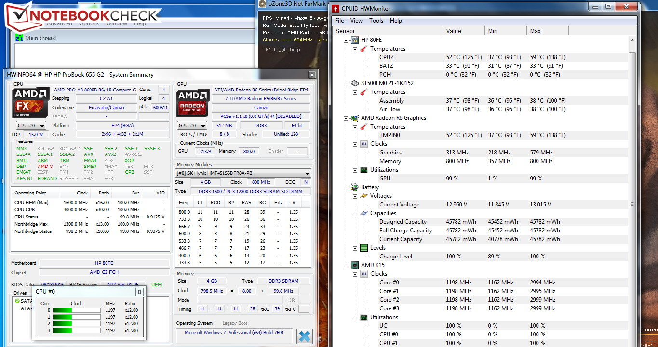658x347 pixels.
Task: Close the small CPU #0 clock window
Action: point(139,292)
